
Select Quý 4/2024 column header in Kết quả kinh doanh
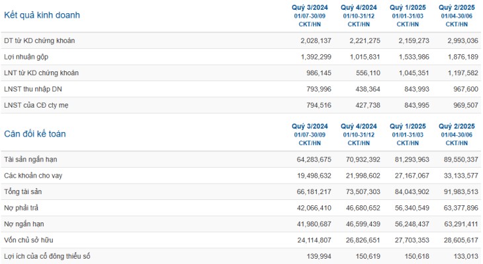coord(359,7)
